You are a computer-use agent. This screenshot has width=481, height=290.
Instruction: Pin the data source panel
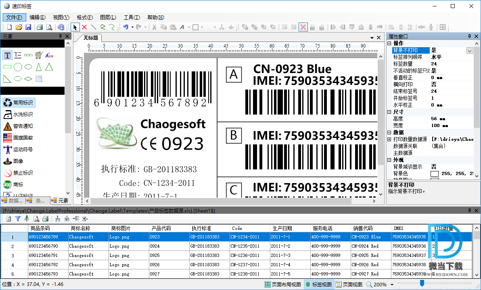(x=469, y=211)
